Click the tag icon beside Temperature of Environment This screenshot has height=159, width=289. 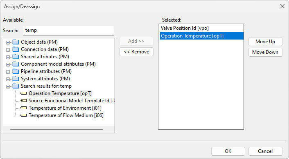pos(23,108)
